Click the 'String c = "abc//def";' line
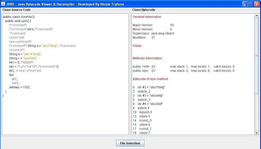261x149 pixels. coord(23,58)
